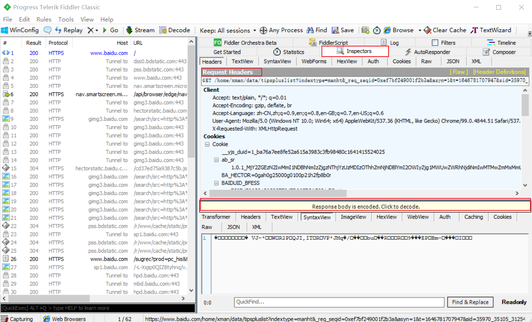Click the camera screenshot icon

coord(365,30)
